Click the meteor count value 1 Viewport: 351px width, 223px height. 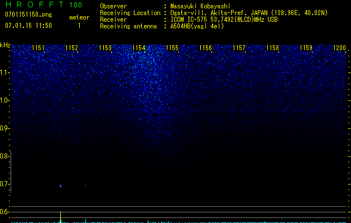pos(79,26)
